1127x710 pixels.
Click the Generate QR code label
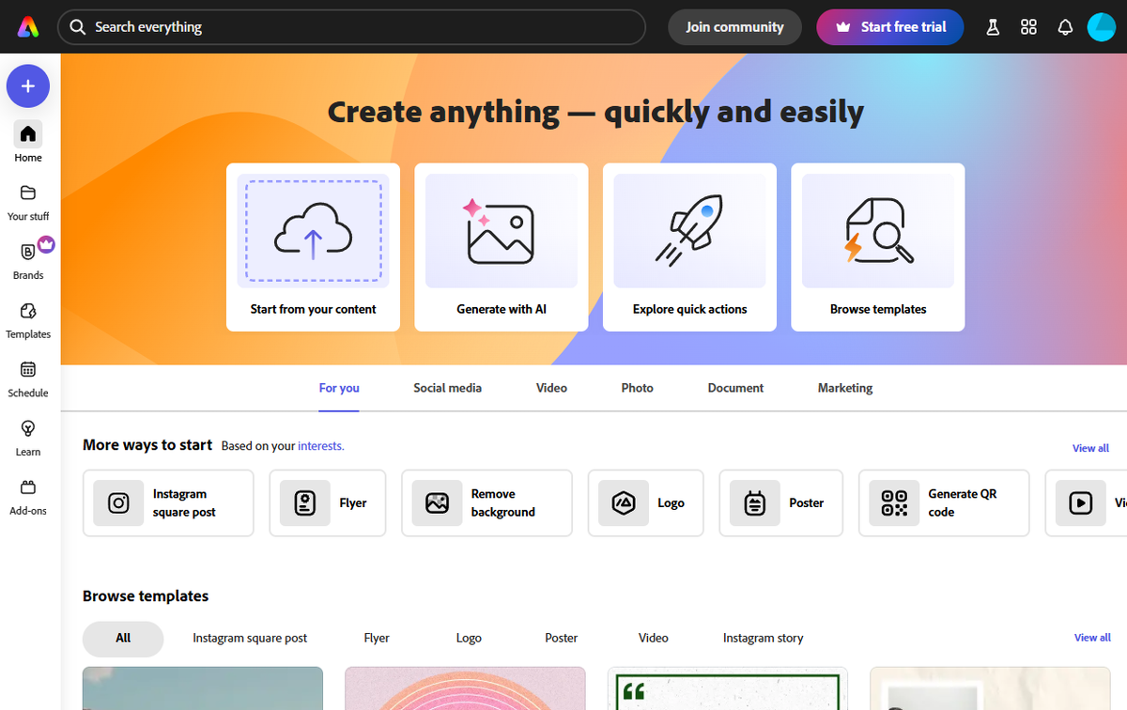pyautogui.click(x=962, y=503)
